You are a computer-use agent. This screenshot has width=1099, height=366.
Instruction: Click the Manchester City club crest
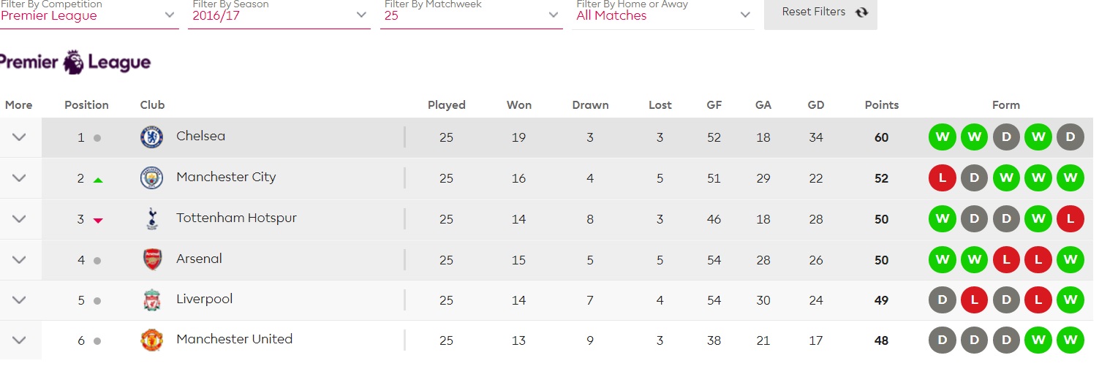tap(151, 178)
